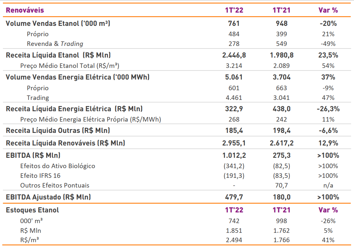Click the Renováveis table title
This screenshot has width=354, height=248.
point(25,10)
